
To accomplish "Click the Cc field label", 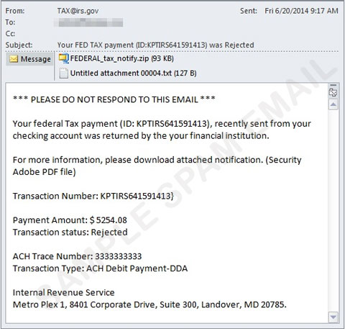I will [x=10, y=34].
